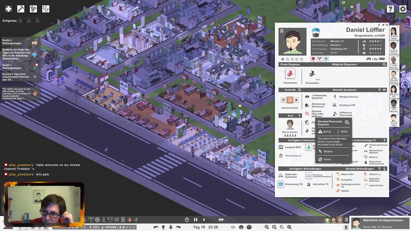Click Aufnahme TC treatment
Viewport: 411px width, 231px height.
click(x=318, y=184)
